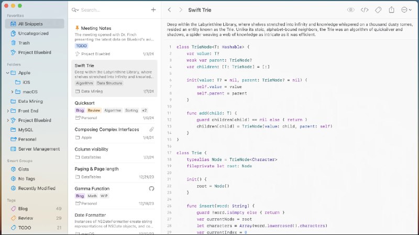
Task: Expand the Front End folder
Action: (x=8, y=111)
